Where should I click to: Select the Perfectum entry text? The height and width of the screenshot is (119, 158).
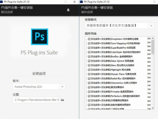coord(115,96)
